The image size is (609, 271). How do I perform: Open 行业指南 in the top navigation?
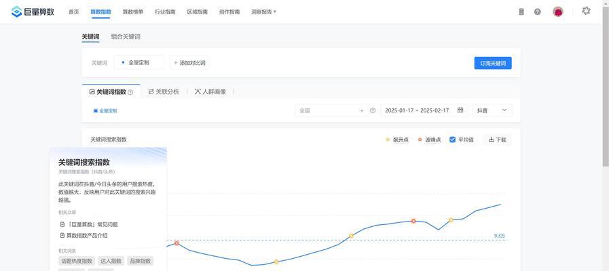coord(165,12)
